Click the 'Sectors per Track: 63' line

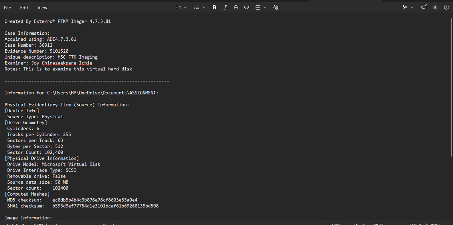35,140
